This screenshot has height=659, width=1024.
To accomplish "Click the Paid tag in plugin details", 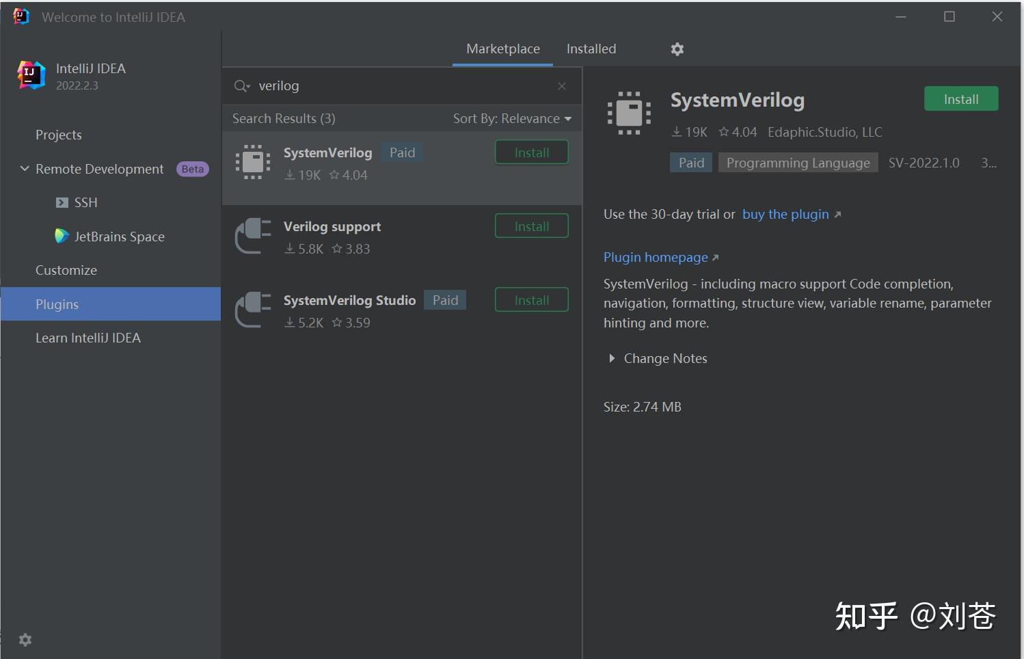I will (x=691, y=163).
